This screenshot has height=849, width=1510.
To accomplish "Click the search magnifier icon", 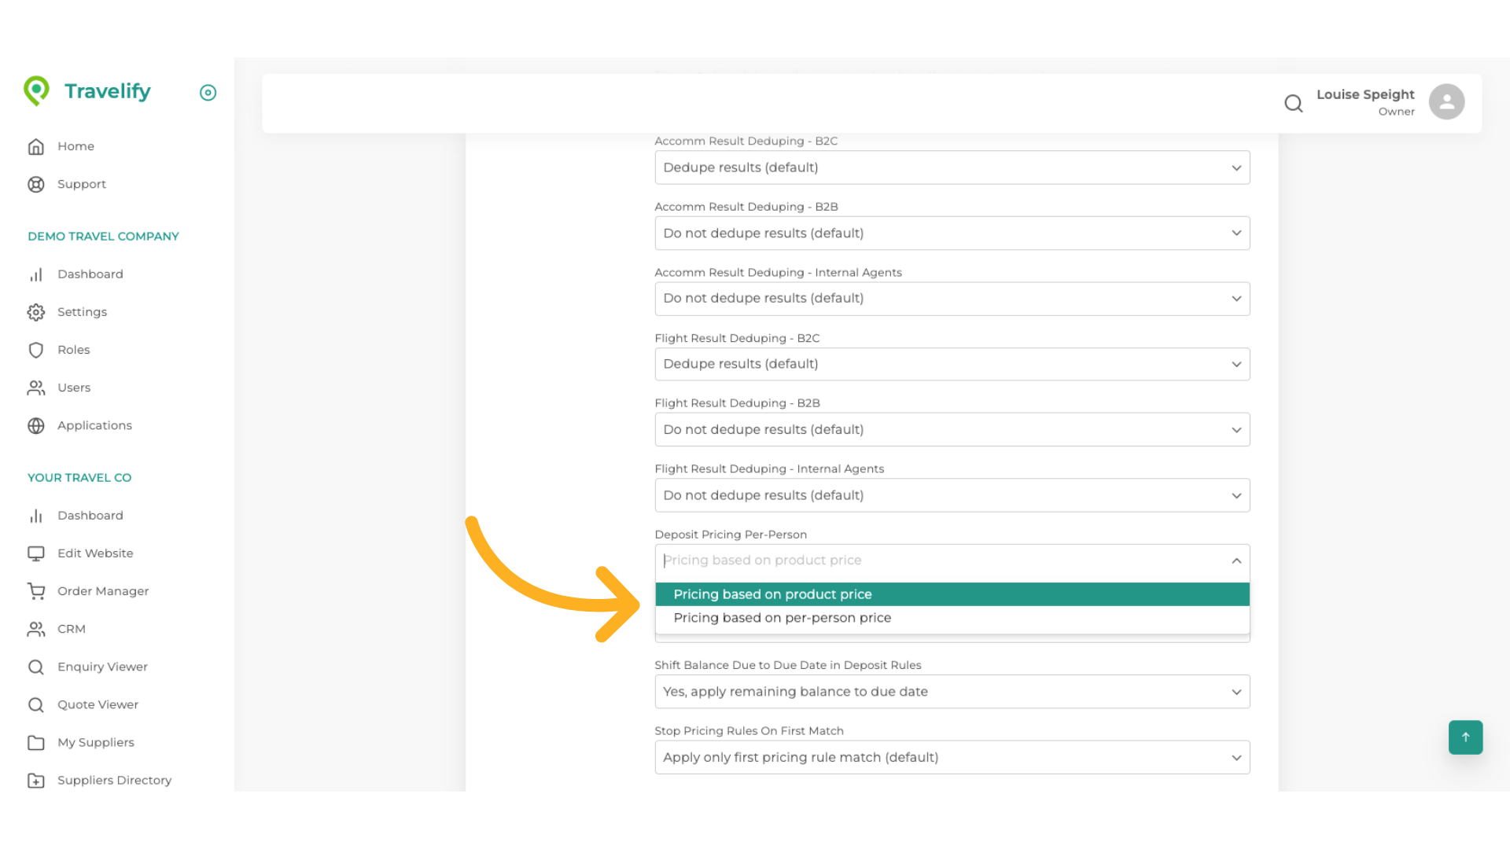I will 1294,103.
